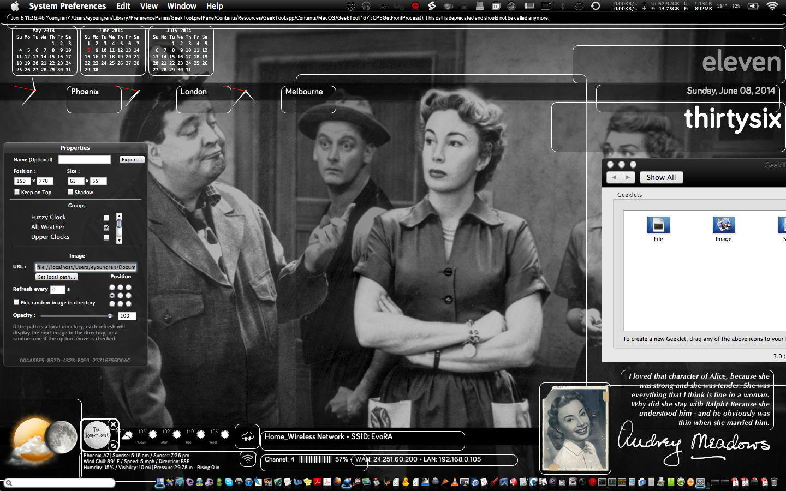Click the Wi-Fi status icon in menu bar
Viewport: 786px width, 491px height.
pyautogui.click(x=772, y=6)
